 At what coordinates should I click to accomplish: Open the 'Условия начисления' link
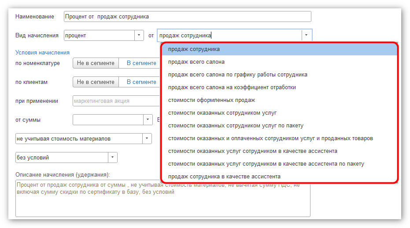[x=42, y=52]
